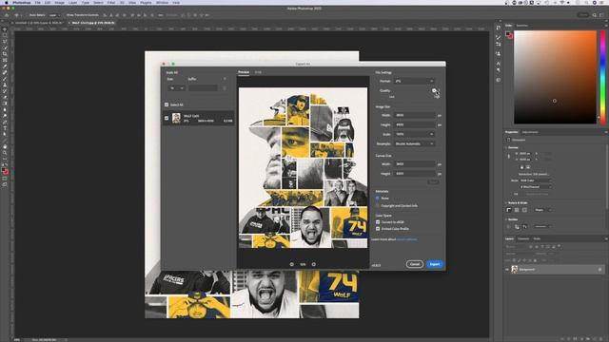The image size is (609, 342).
Task: Toggle Select All checkbox in Export As
Action: 167,104
